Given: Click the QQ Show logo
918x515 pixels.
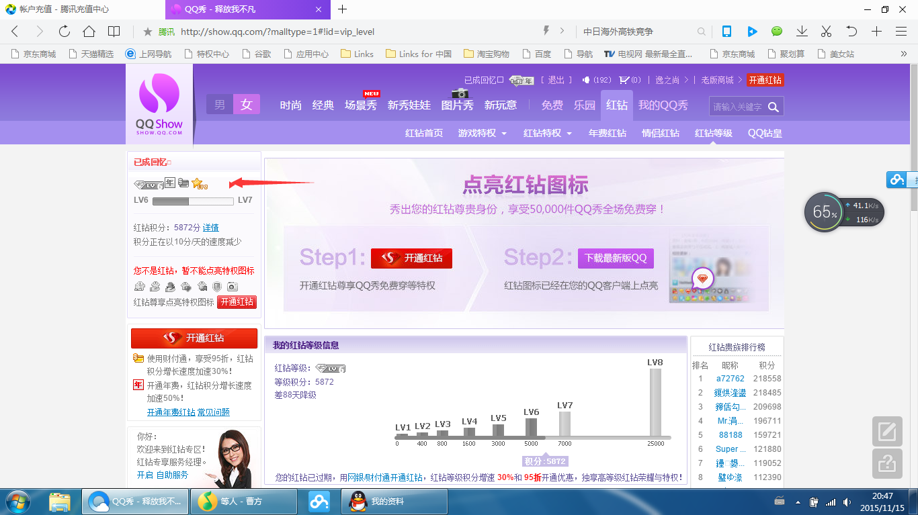Looking at the screenshot, I should [159, 104].
